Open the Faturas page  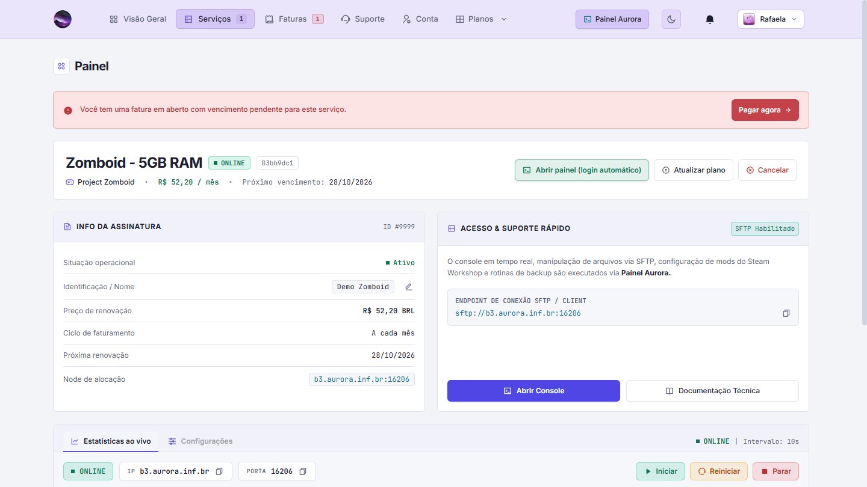point(294,19)
